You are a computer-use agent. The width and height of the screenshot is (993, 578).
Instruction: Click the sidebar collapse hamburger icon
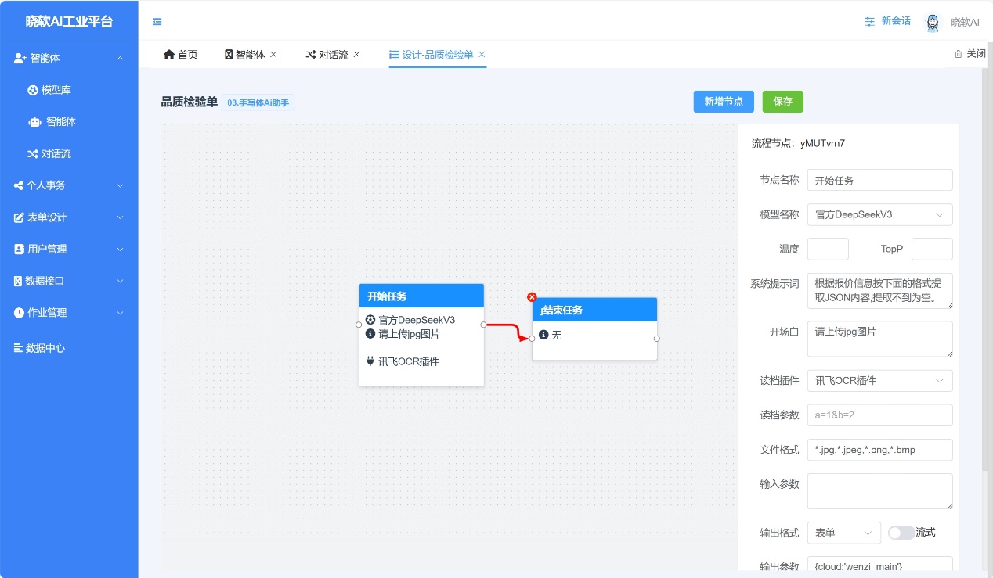[157, 22]
